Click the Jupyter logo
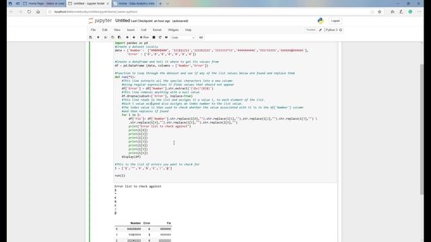The height and width of the screenshot is (242, 431). (100, 21)
